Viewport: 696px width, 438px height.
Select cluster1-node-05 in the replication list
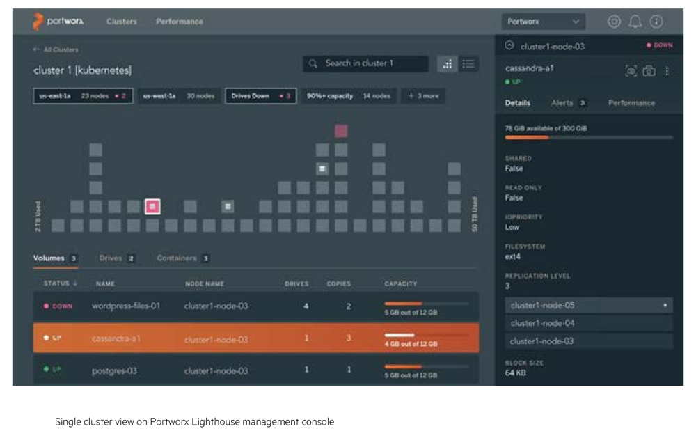click(589, 305)
